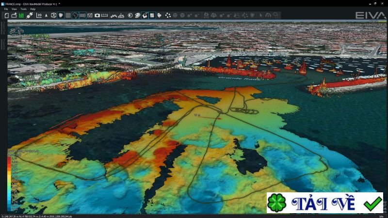Open the File menu
Image resolution: width=388 pixels, height=218 pixels.
[x=6, y=9]
